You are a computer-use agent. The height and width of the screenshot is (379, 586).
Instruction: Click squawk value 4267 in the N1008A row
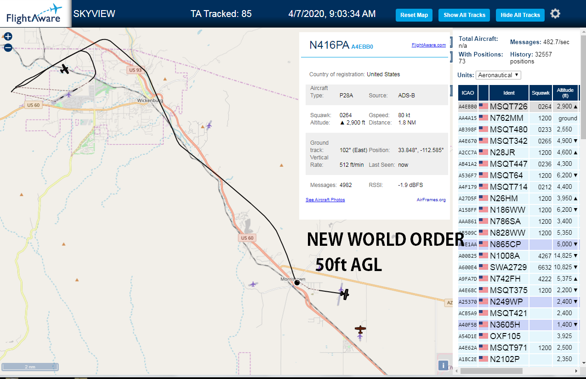pos(545,256)
